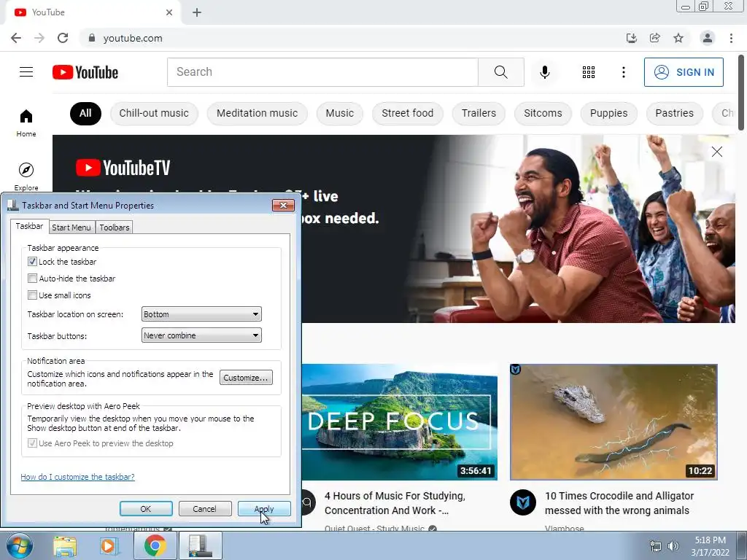
Task: Open the Windows Start menu orb
Action: click(19, 545)
